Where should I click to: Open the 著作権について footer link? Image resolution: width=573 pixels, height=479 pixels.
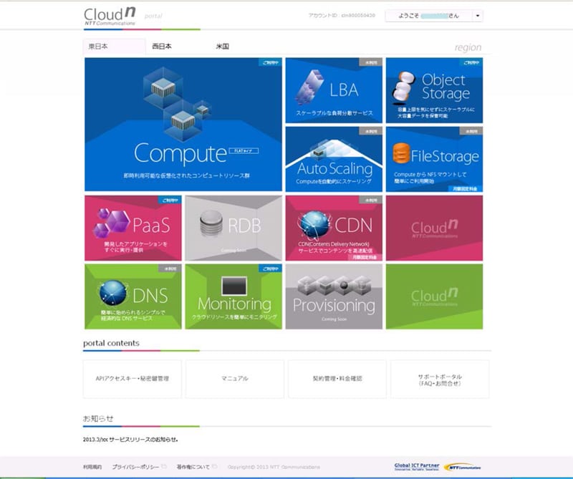[193, 467]
